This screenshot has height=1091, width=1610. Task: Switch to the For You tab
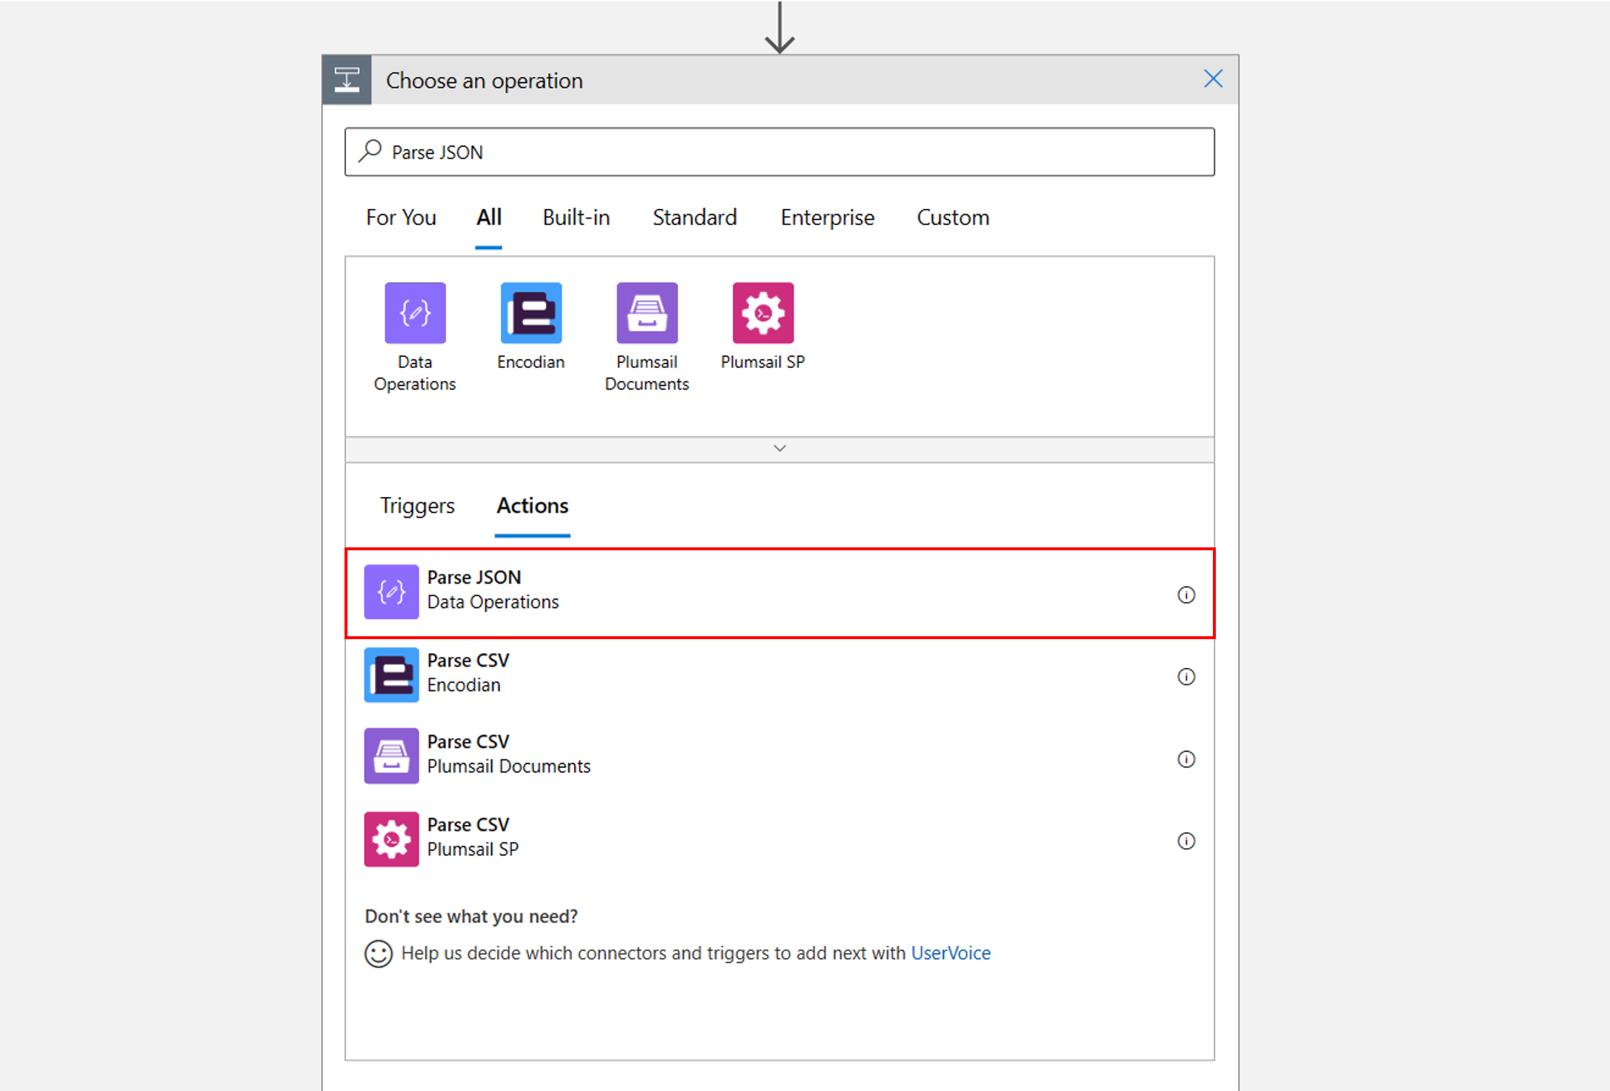pos(401,218)
